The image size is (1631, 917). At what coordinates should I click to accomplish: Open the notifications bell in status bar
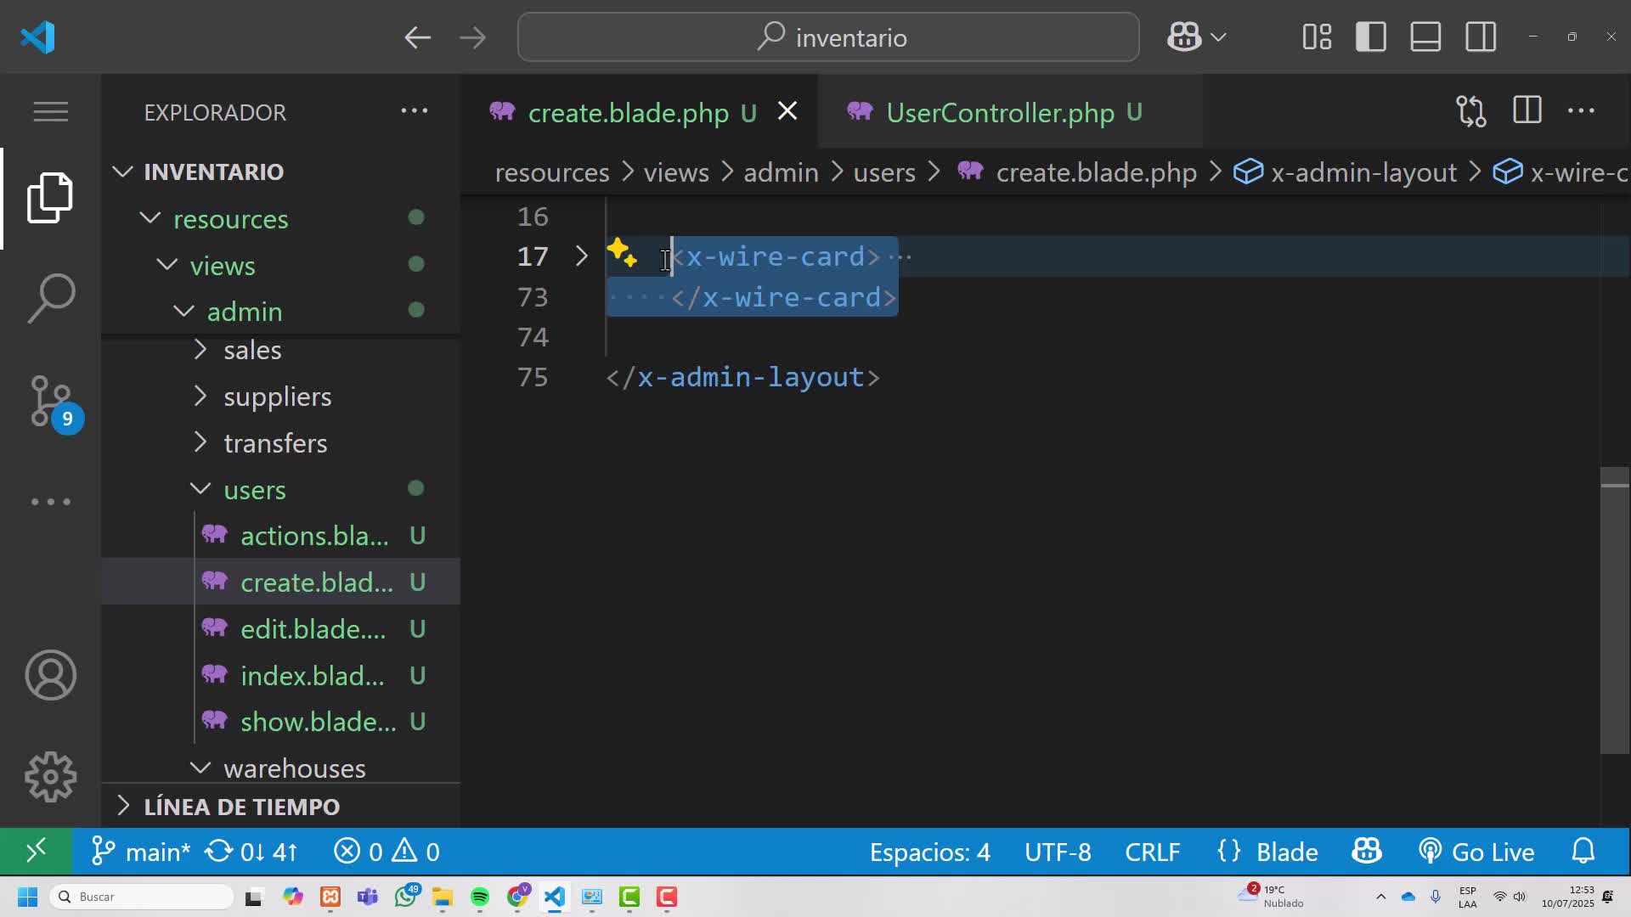pos(1583,851)
